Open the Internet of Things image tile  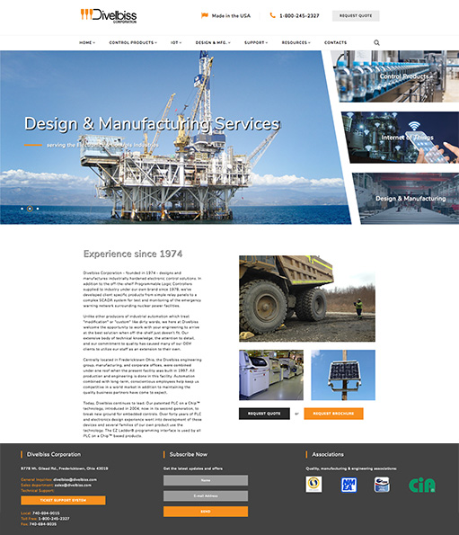401,138
